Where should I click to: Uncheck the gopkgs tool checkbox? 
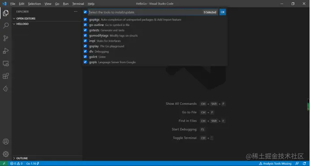(85, 20)
